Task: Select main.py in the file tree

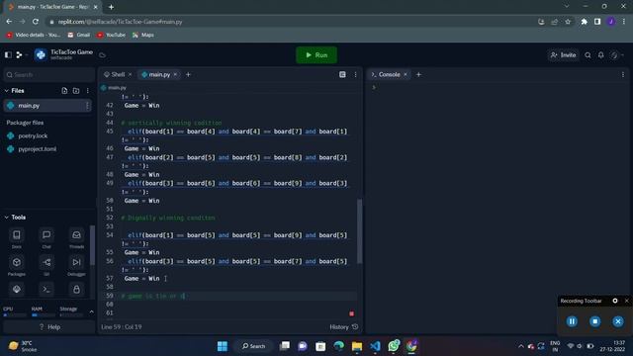Action: pos(47,106)
